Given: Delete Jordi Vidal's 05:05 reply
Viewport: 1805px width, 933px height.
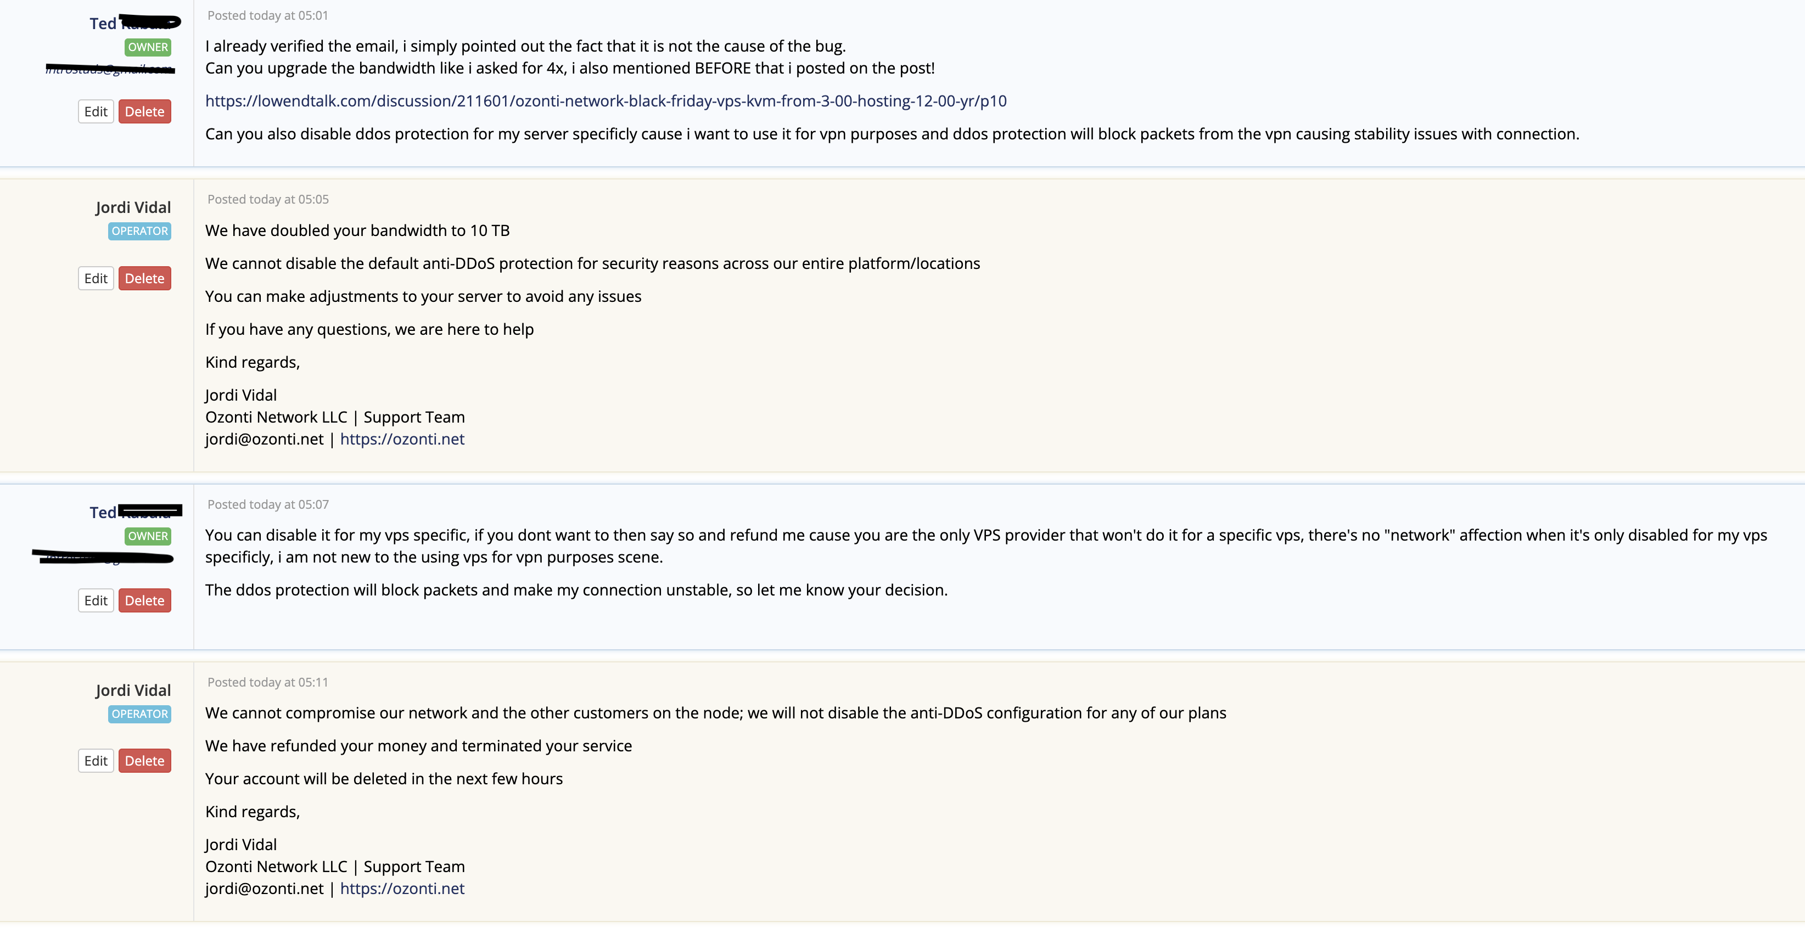Looking at the screenshot, I should pyautogui.click(x=144, y=278).
